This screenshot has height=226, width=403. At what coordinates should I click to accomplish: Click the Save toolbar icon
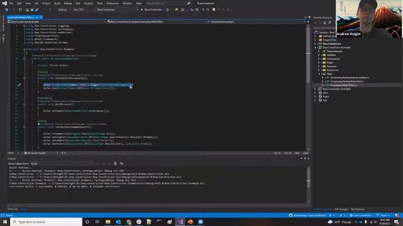click(32, 10)
